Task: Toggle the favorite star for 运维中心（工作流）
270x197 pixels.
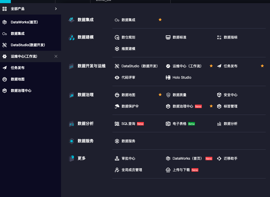Action: [x=211, y=66]
